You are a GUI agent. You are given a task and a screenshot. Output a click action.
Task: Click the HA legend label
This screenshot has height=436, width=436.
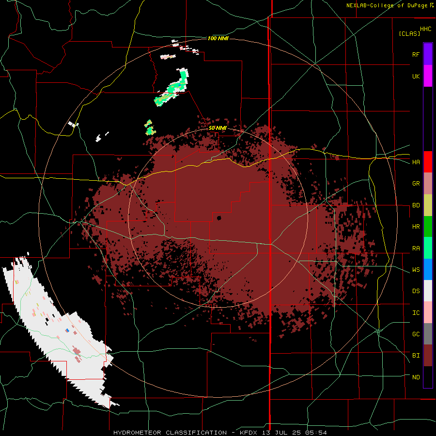416,162
